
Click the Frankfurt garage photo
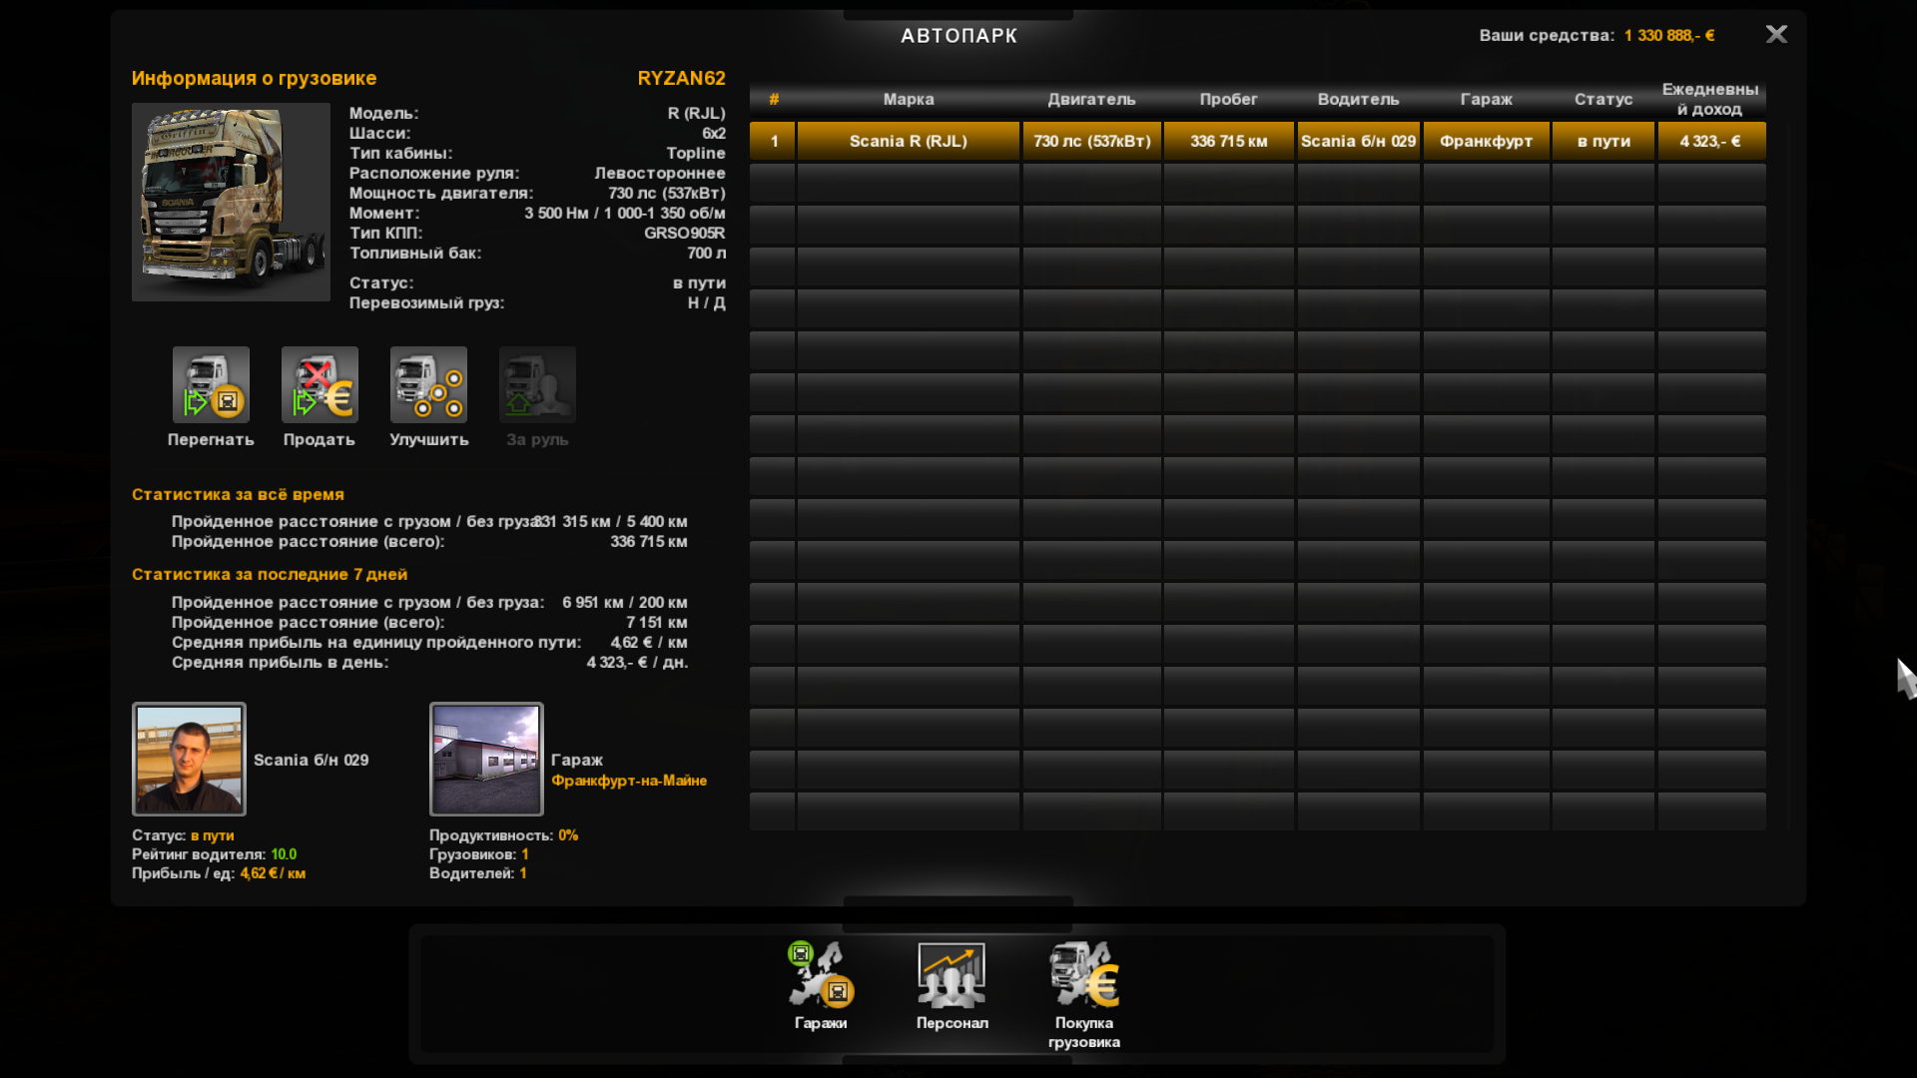click(486, 759)
